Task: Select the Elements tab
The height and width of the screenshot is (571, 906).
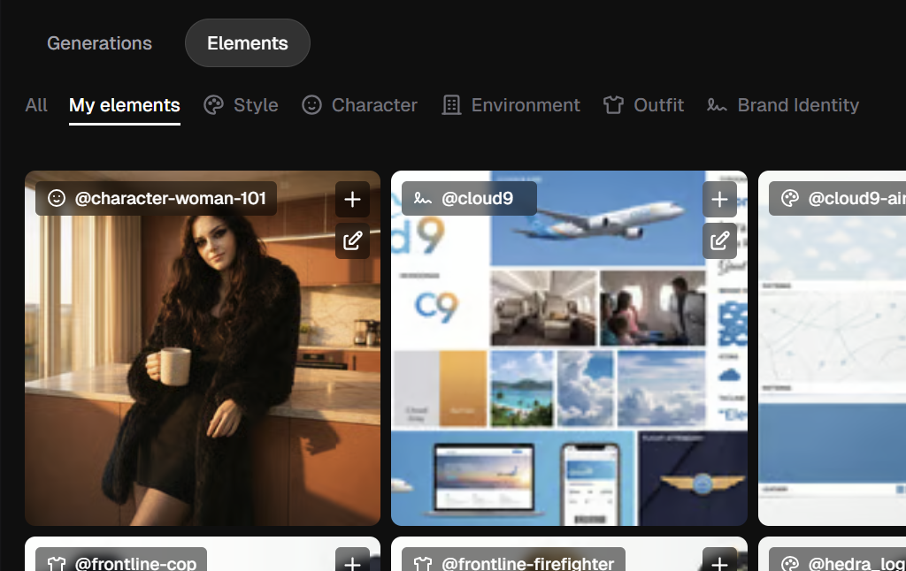Action: click(248, 43)
